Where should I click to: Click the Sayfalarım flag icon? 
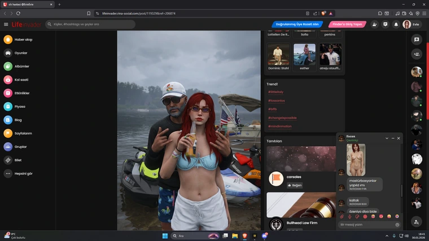coord(8,133)
